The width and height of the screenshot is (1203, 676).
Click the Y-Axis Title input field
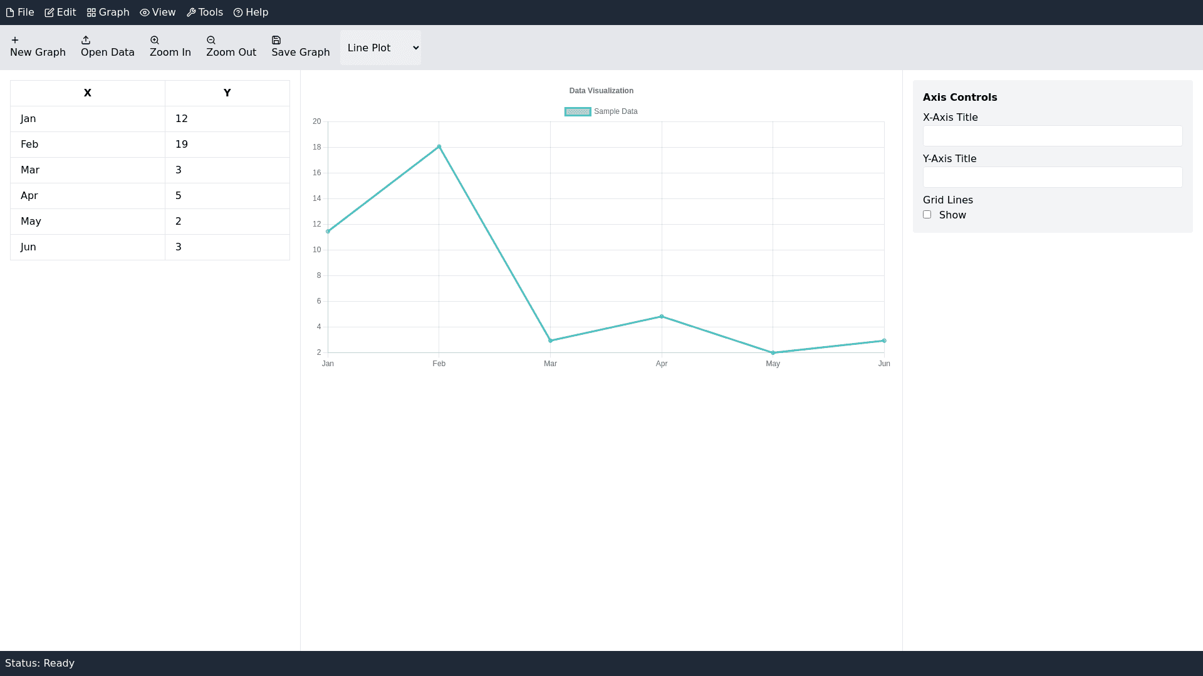[1052, 177]
